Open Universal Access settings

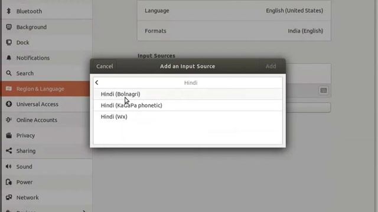(x=47, y=104)
